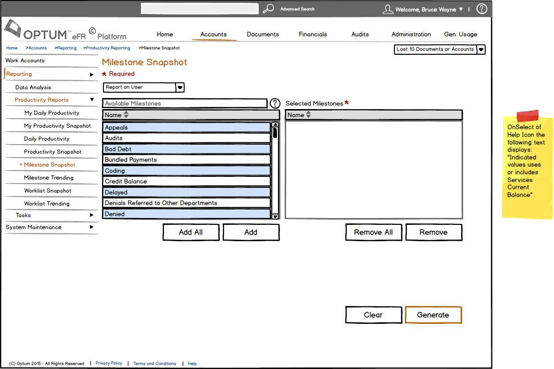Click the Available Milestones filter field
The height and width of the screenshot is (369, 554).
point(185,103)
